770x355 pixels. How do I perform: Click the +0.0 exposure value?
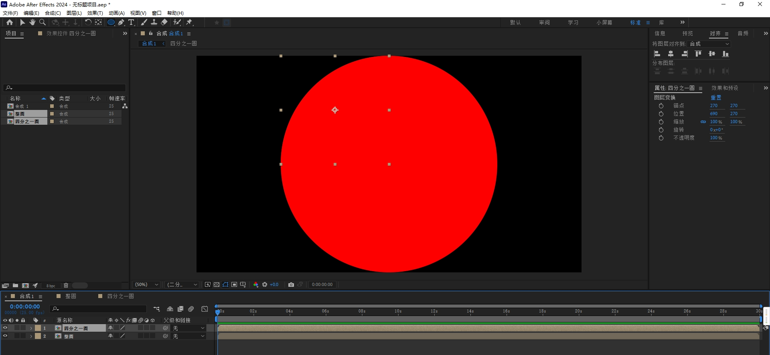(x=274, y=285)
